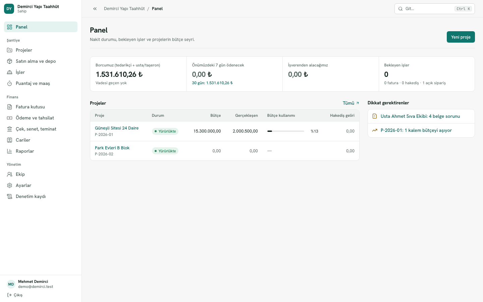Collapse the sidebar with the double-chevron icon
Viewport: 483px width, 302px height.
coord(95,9)
